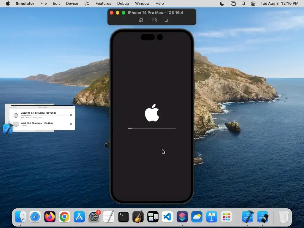Open Keynote from the Dock
The image size is (304, 228).
[x=211, y=216]
